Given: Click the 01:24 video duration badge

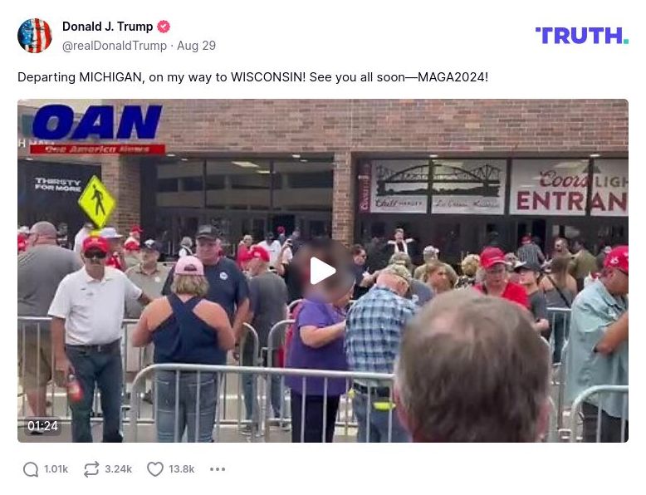Looking at the screenshot, I should pos(42,426).
